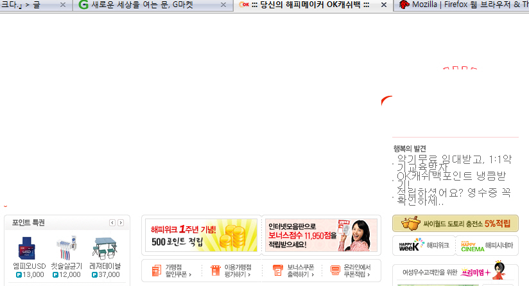Click the 레져테이블 product name
529x286 pixels.
tap(105, 266)
